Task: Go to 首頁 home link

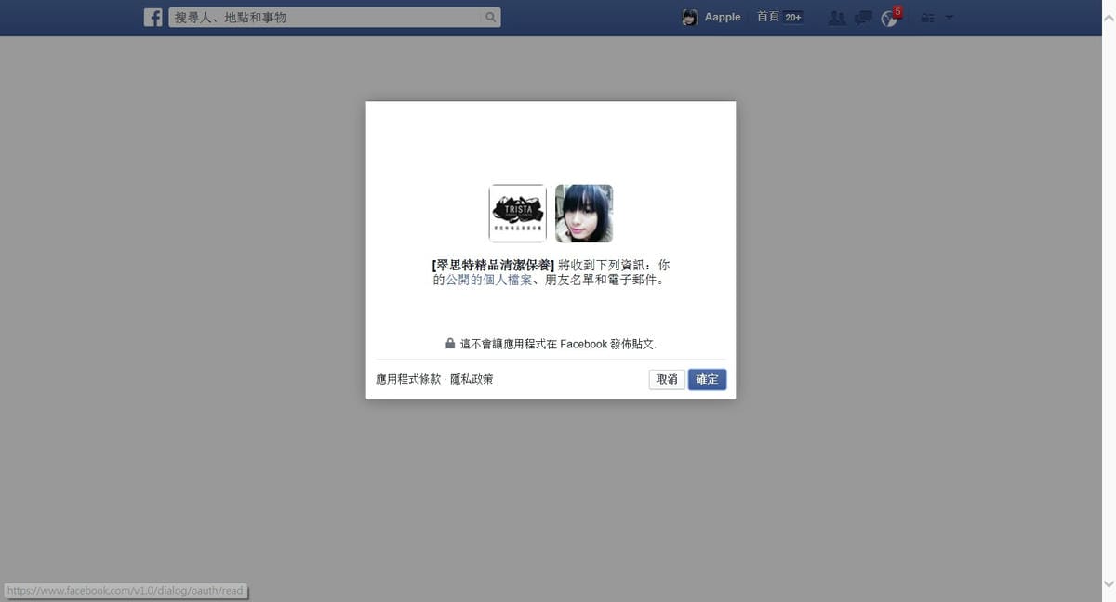Action: [x=767, y=17]
